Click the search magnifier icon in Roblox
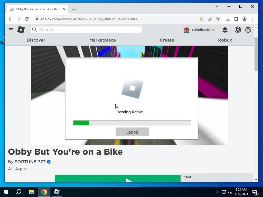 (34, 30)
